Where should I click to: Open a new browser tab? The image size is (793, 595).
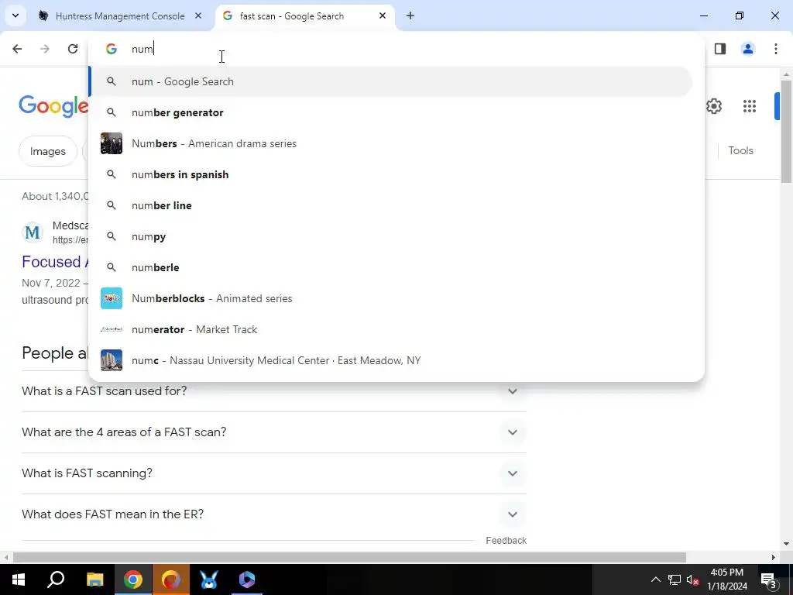click(410, 15)
